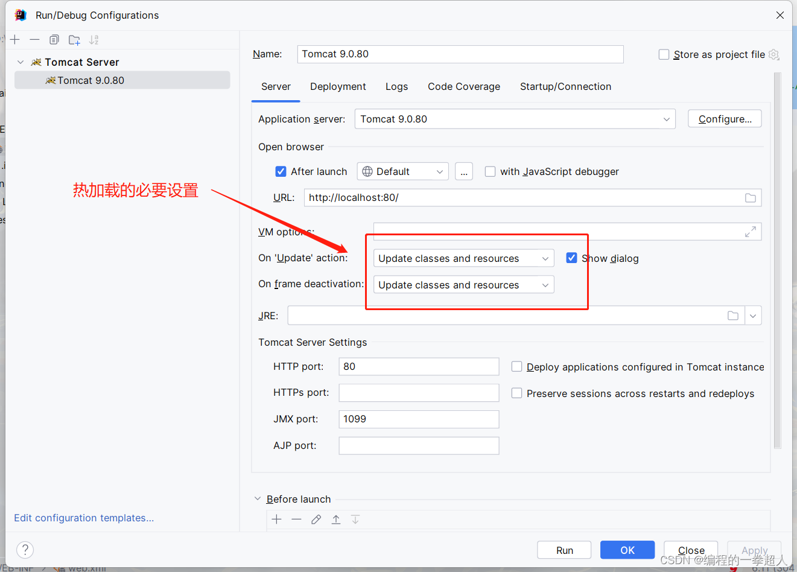Enable Deploy applications configured in Tomcat instance

[x=516, y=367]
